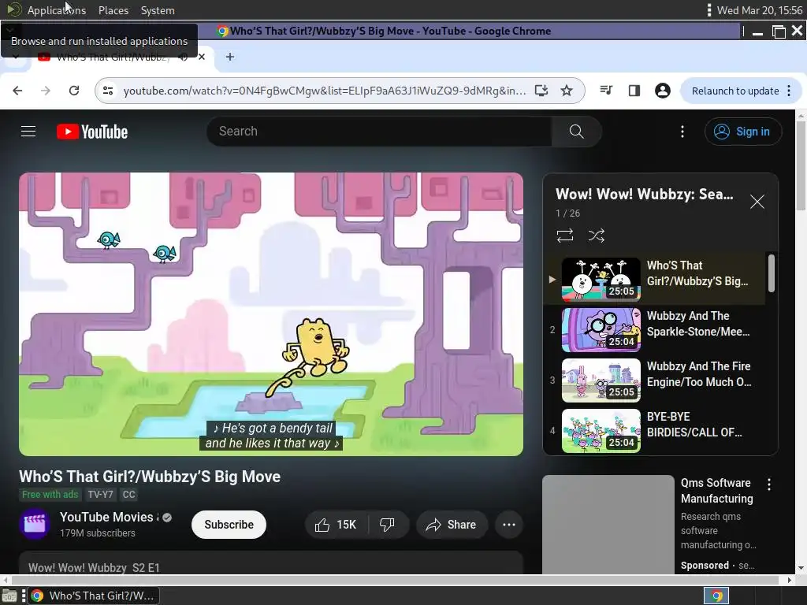
Task: Play Wubbzy And The Fire Engine playlist video
Action: click(655, 380)
